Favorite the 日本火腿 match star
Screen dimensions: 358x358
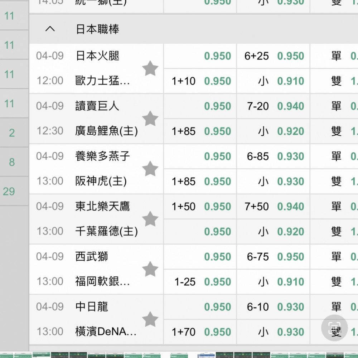tap(150, 68)
